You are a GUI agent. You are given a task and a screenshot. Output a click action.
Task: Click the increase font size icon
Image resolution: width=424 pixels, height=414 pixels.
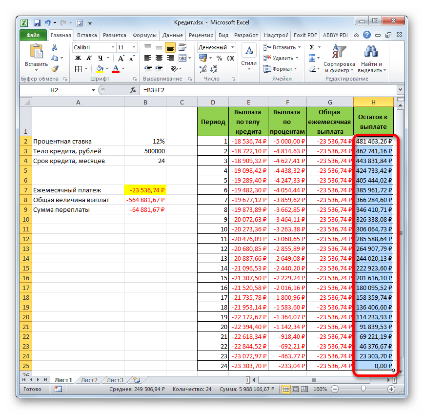[121, 58]
